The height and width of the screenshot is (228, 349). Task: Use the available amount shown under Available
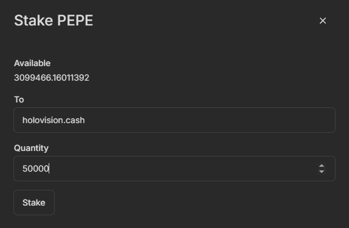click(x=52, y=78)
